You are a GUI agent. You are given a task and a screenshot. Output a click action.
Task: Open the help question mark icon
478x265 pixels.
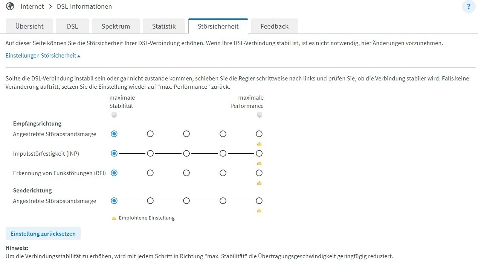point(469,7)
